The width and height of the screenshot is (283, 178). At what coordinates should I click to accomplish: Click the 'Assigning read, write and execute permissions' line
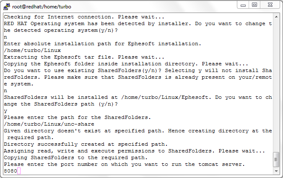click(x=135, y=151)
